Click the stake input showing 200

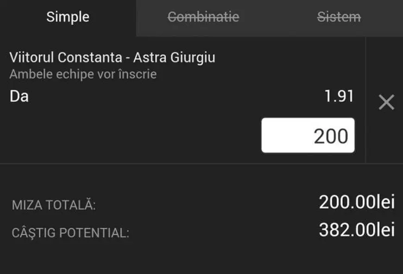[x=307, y=135]
